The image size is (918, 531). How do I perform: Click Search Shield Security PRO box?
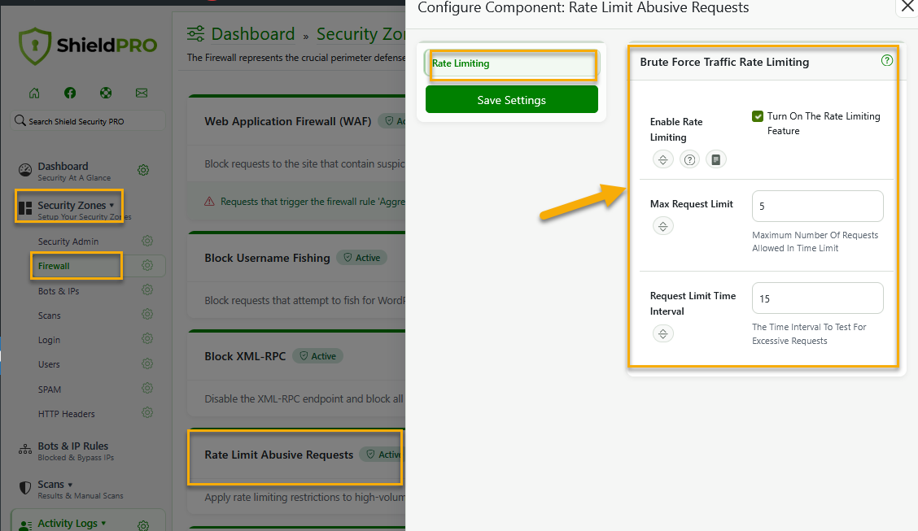click(x=89, y=121)
